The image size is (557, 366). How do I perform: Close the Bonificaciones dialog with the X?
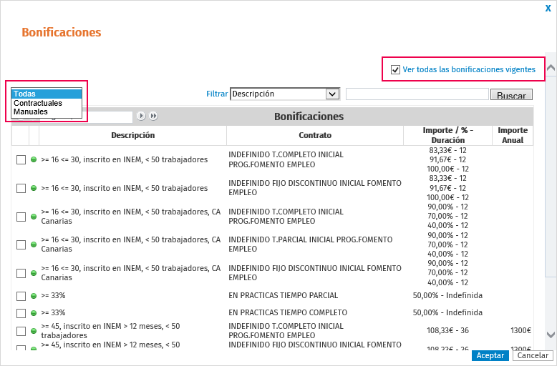548,9
